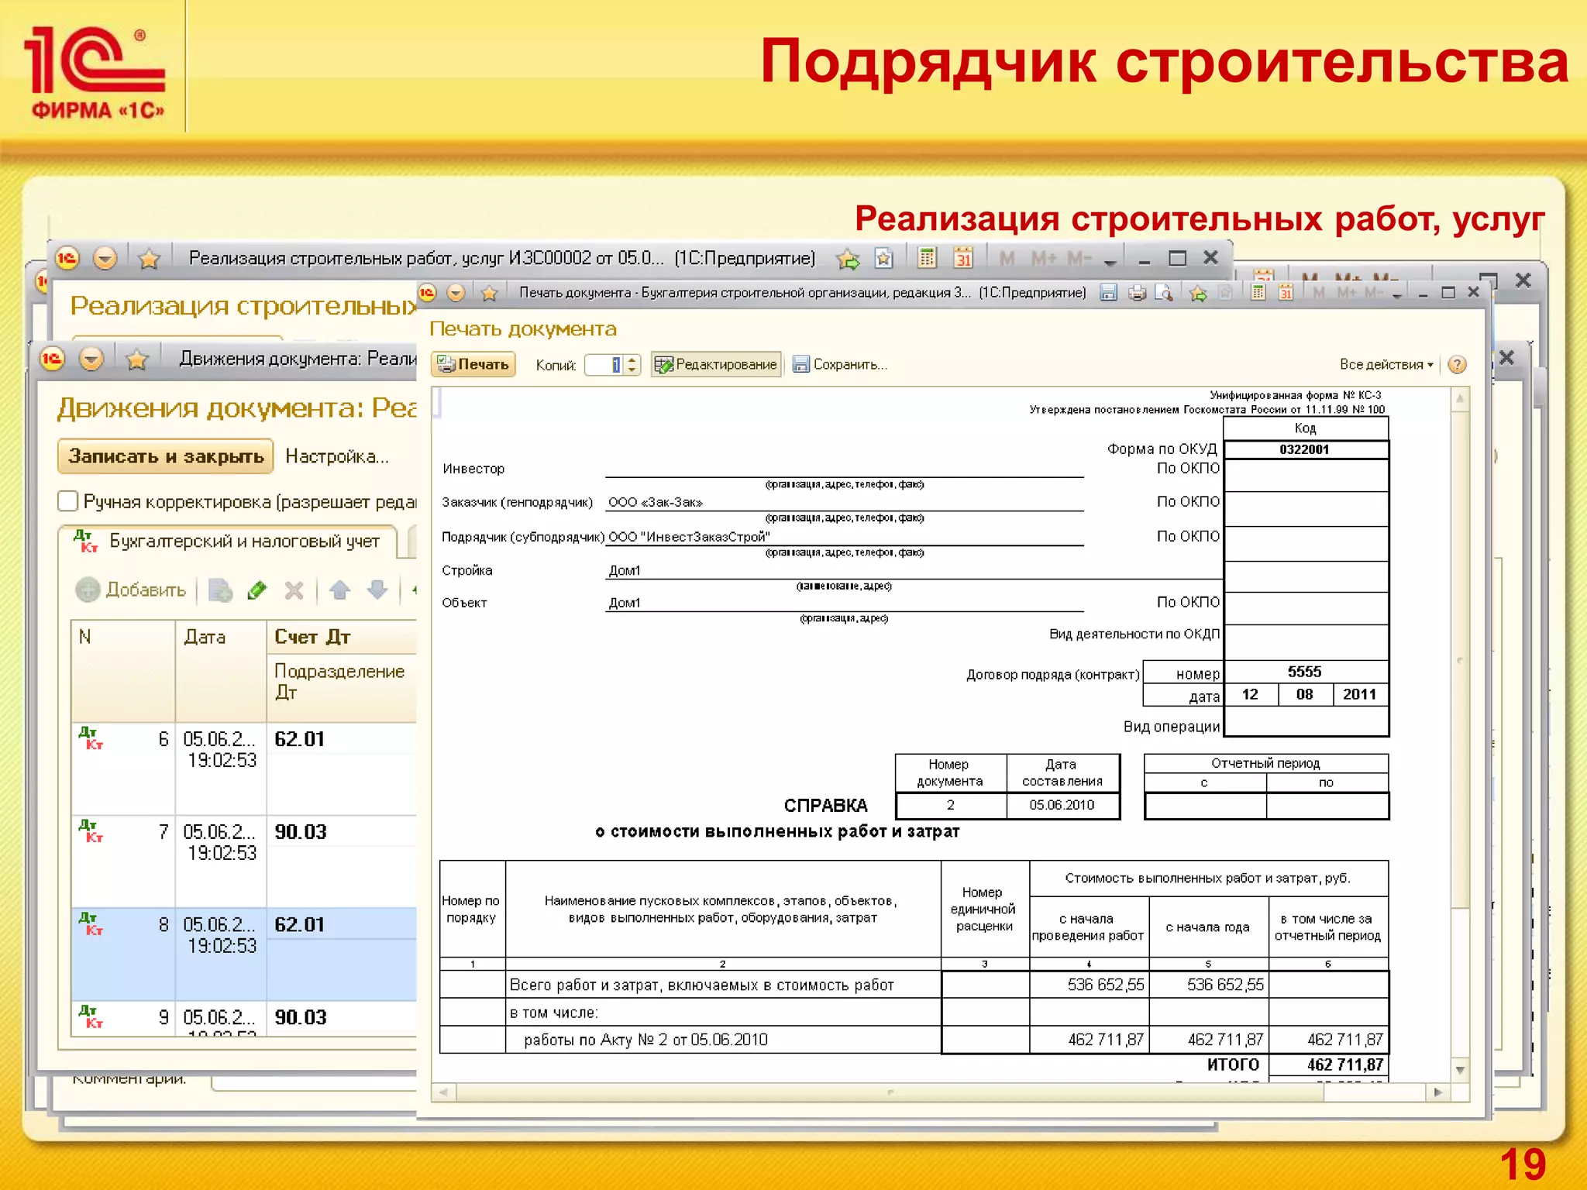Open the small arrow dropdown in print window title bar
Viewport: 1587px width, 1190px height.
click(1396, 294)
